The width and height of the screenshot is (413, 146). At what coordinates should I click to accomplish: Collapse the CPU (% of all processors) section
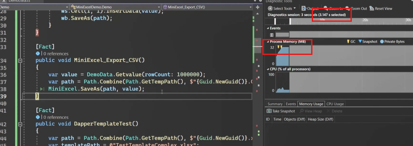(268, 69)
